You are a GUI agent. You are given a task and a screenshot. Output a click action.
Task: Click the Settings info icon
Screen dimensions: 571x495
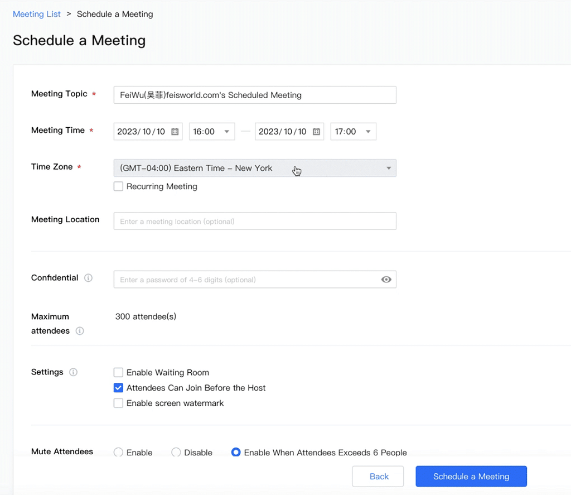tap(73, 372)
